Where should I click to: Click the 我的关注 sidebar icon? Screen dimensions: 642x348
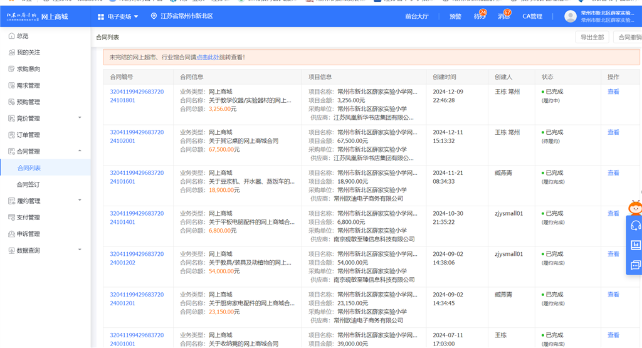click(x=11, y=53)
